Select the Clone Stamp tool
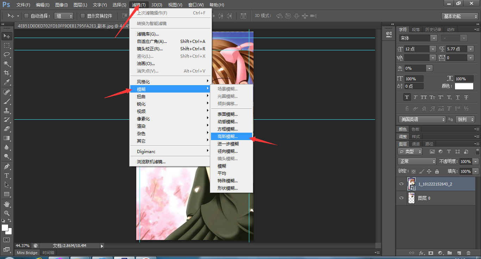 coord(7,110)
